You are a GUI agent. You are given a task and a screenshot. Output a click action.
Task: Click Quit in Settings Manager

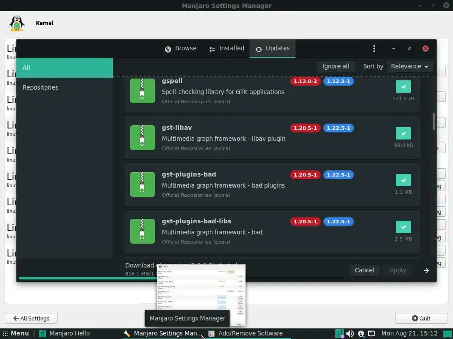[x=421, y=318]
